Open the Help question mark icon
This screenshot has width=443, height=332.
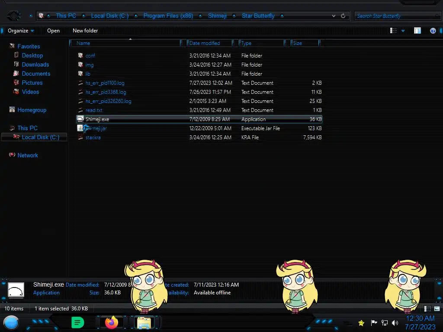coord(433,31)
